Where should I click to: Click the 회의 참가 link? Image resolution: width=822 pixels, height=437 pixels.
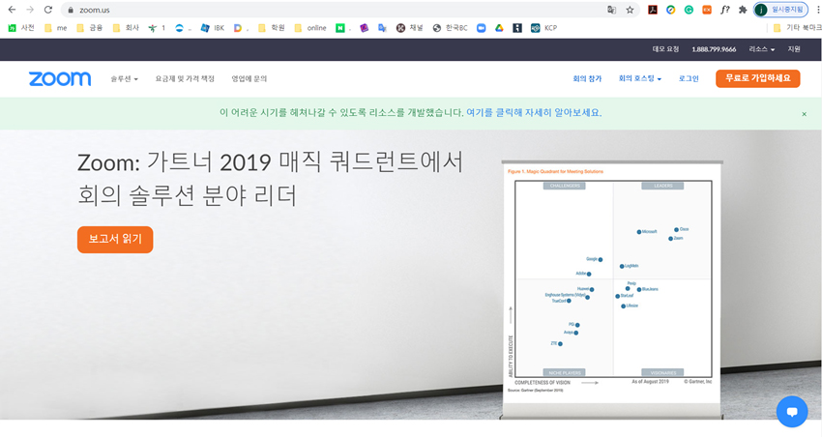pyautogui.click(x=587, y=78)
